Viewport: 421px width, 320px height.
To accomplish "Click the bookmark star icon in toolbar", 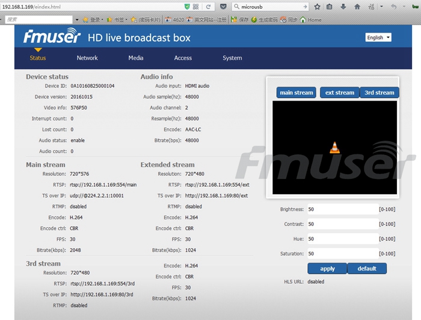I will tap(317, 7).
